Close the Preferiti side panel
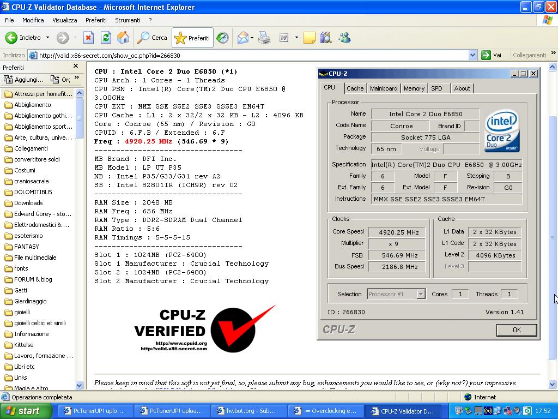Image resolution: width=558 pixels, height=419 pixels. tap(75, 66)
